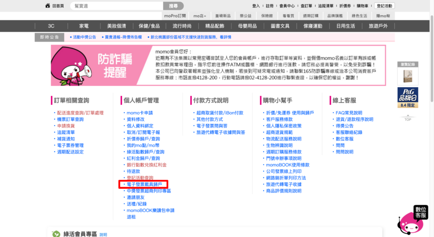
Task: Open 配送進度查詢/訂單處理 link
Action: (80, 113)
